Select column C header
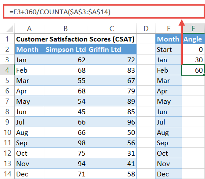The height and width of the screenshot is (179, 205). pyautogui.click(x=112, y=29)
